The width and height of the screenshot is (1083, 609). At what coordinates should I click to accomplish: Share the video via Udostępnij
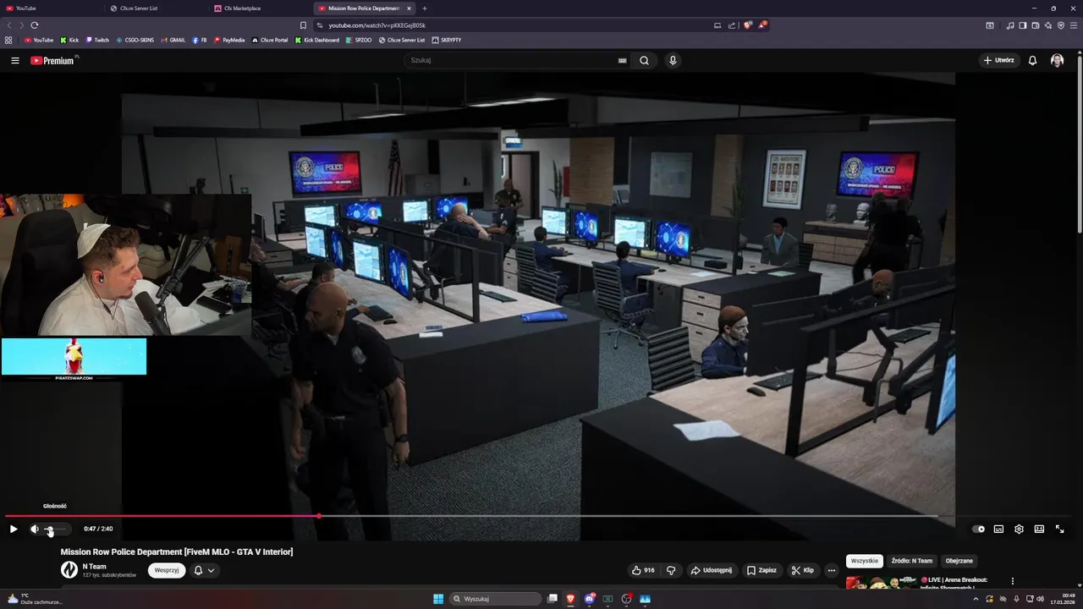(x=712, y=570)
